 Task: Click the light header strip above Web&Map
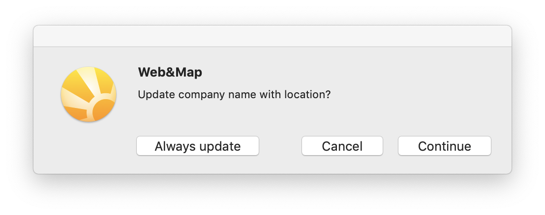[x=272, y=36]
